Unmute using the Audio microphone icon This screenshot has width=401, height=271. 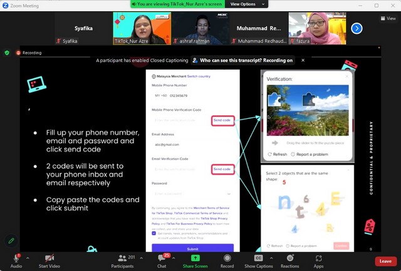point(16,258)
